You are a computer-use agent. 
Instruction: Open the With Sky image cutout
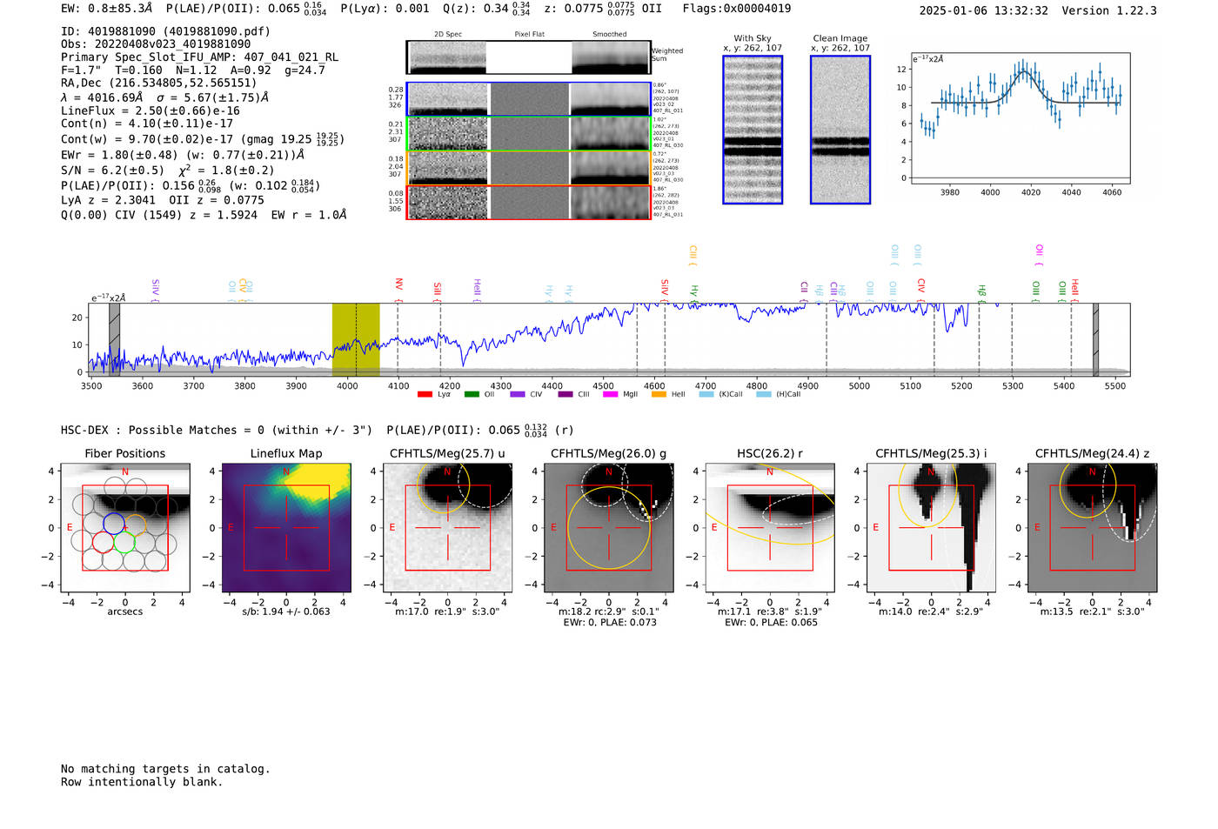point(753,130)
